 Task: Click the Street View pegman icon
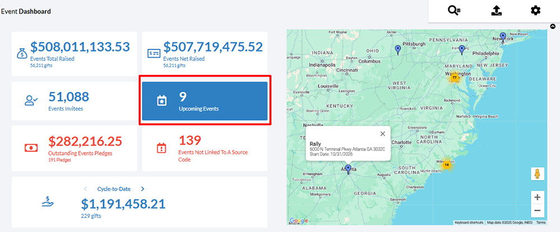[537, 174]
